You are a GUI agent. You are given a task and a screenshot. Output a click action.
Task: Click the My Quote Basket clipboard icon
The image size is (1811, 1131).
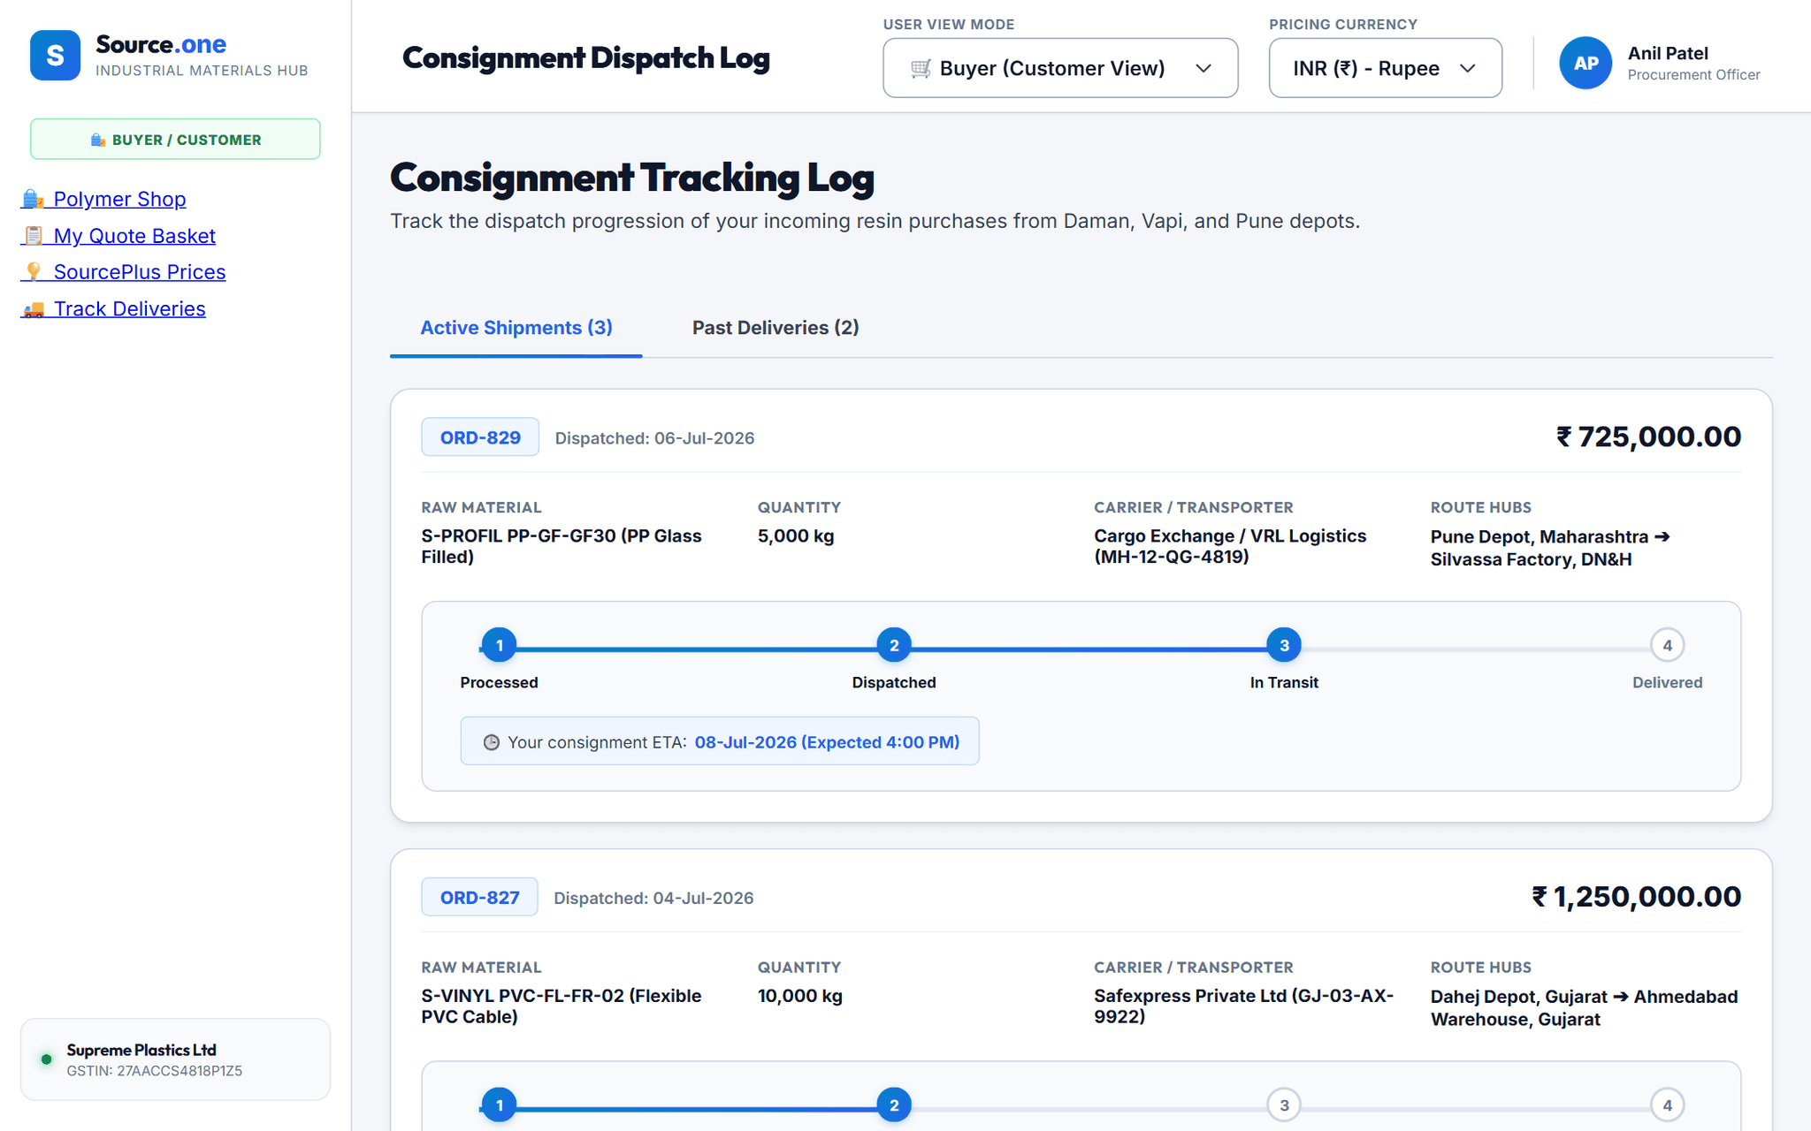34,236
